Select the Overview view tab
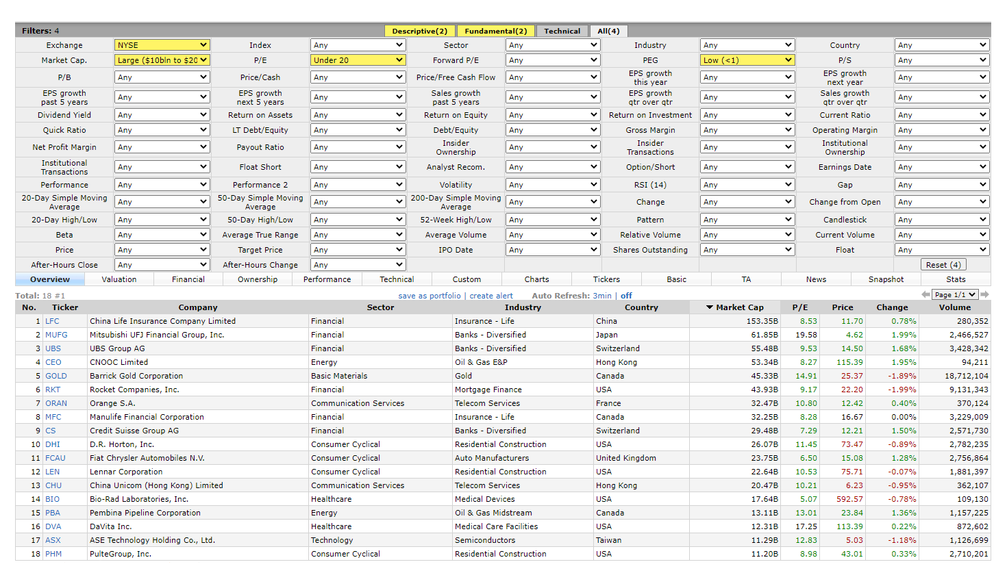The width and height of the screenshot is (1007, 586). tap(50, 279)
